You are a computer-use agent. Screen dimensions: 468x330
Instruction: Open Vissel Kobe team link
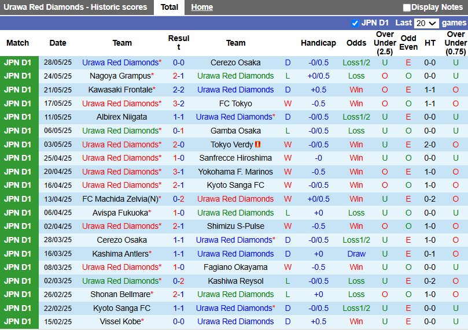click(x=120, y=322)
